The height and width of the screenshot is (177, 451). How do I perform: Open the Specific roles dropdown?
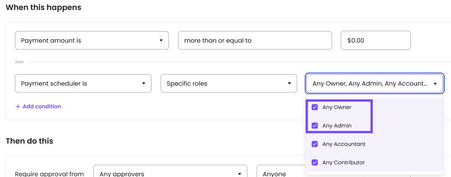click(229, 83)
